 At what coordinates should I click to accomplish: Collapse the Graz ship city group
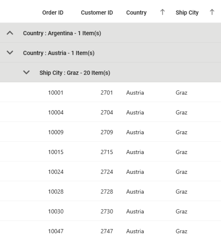tap(27, 72)
